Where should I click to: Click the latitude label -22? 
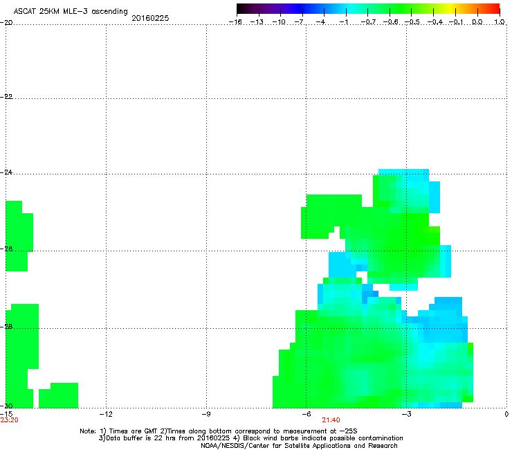click(6, 96)
